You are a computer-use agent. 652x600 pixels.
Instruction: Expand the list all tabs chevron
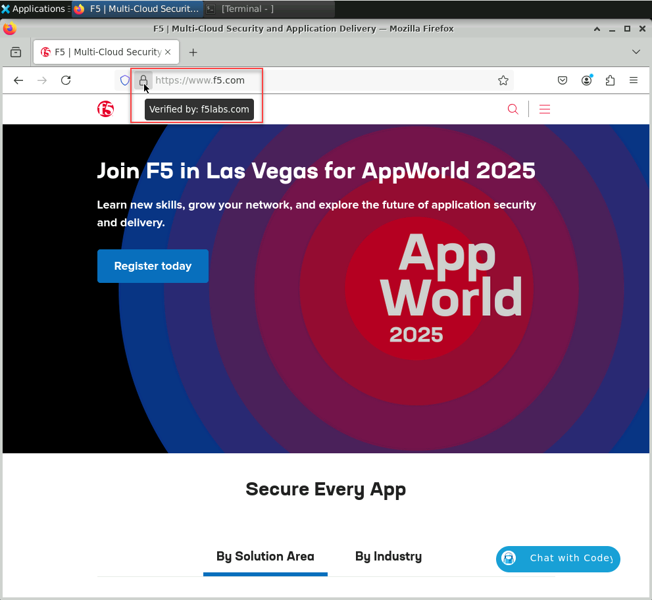[636, 52]
